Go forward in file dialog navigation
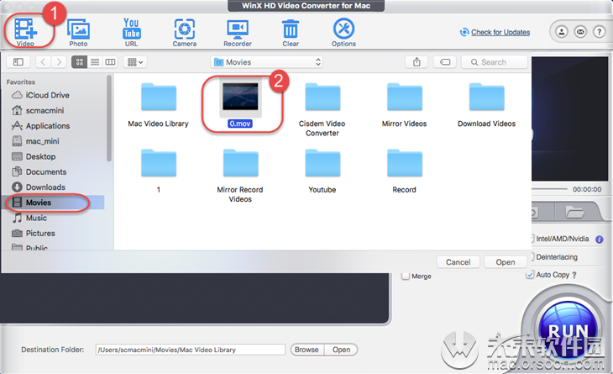The width and height of the screenshot is (613, 374). pyautogui.click(x=59, y=62)
